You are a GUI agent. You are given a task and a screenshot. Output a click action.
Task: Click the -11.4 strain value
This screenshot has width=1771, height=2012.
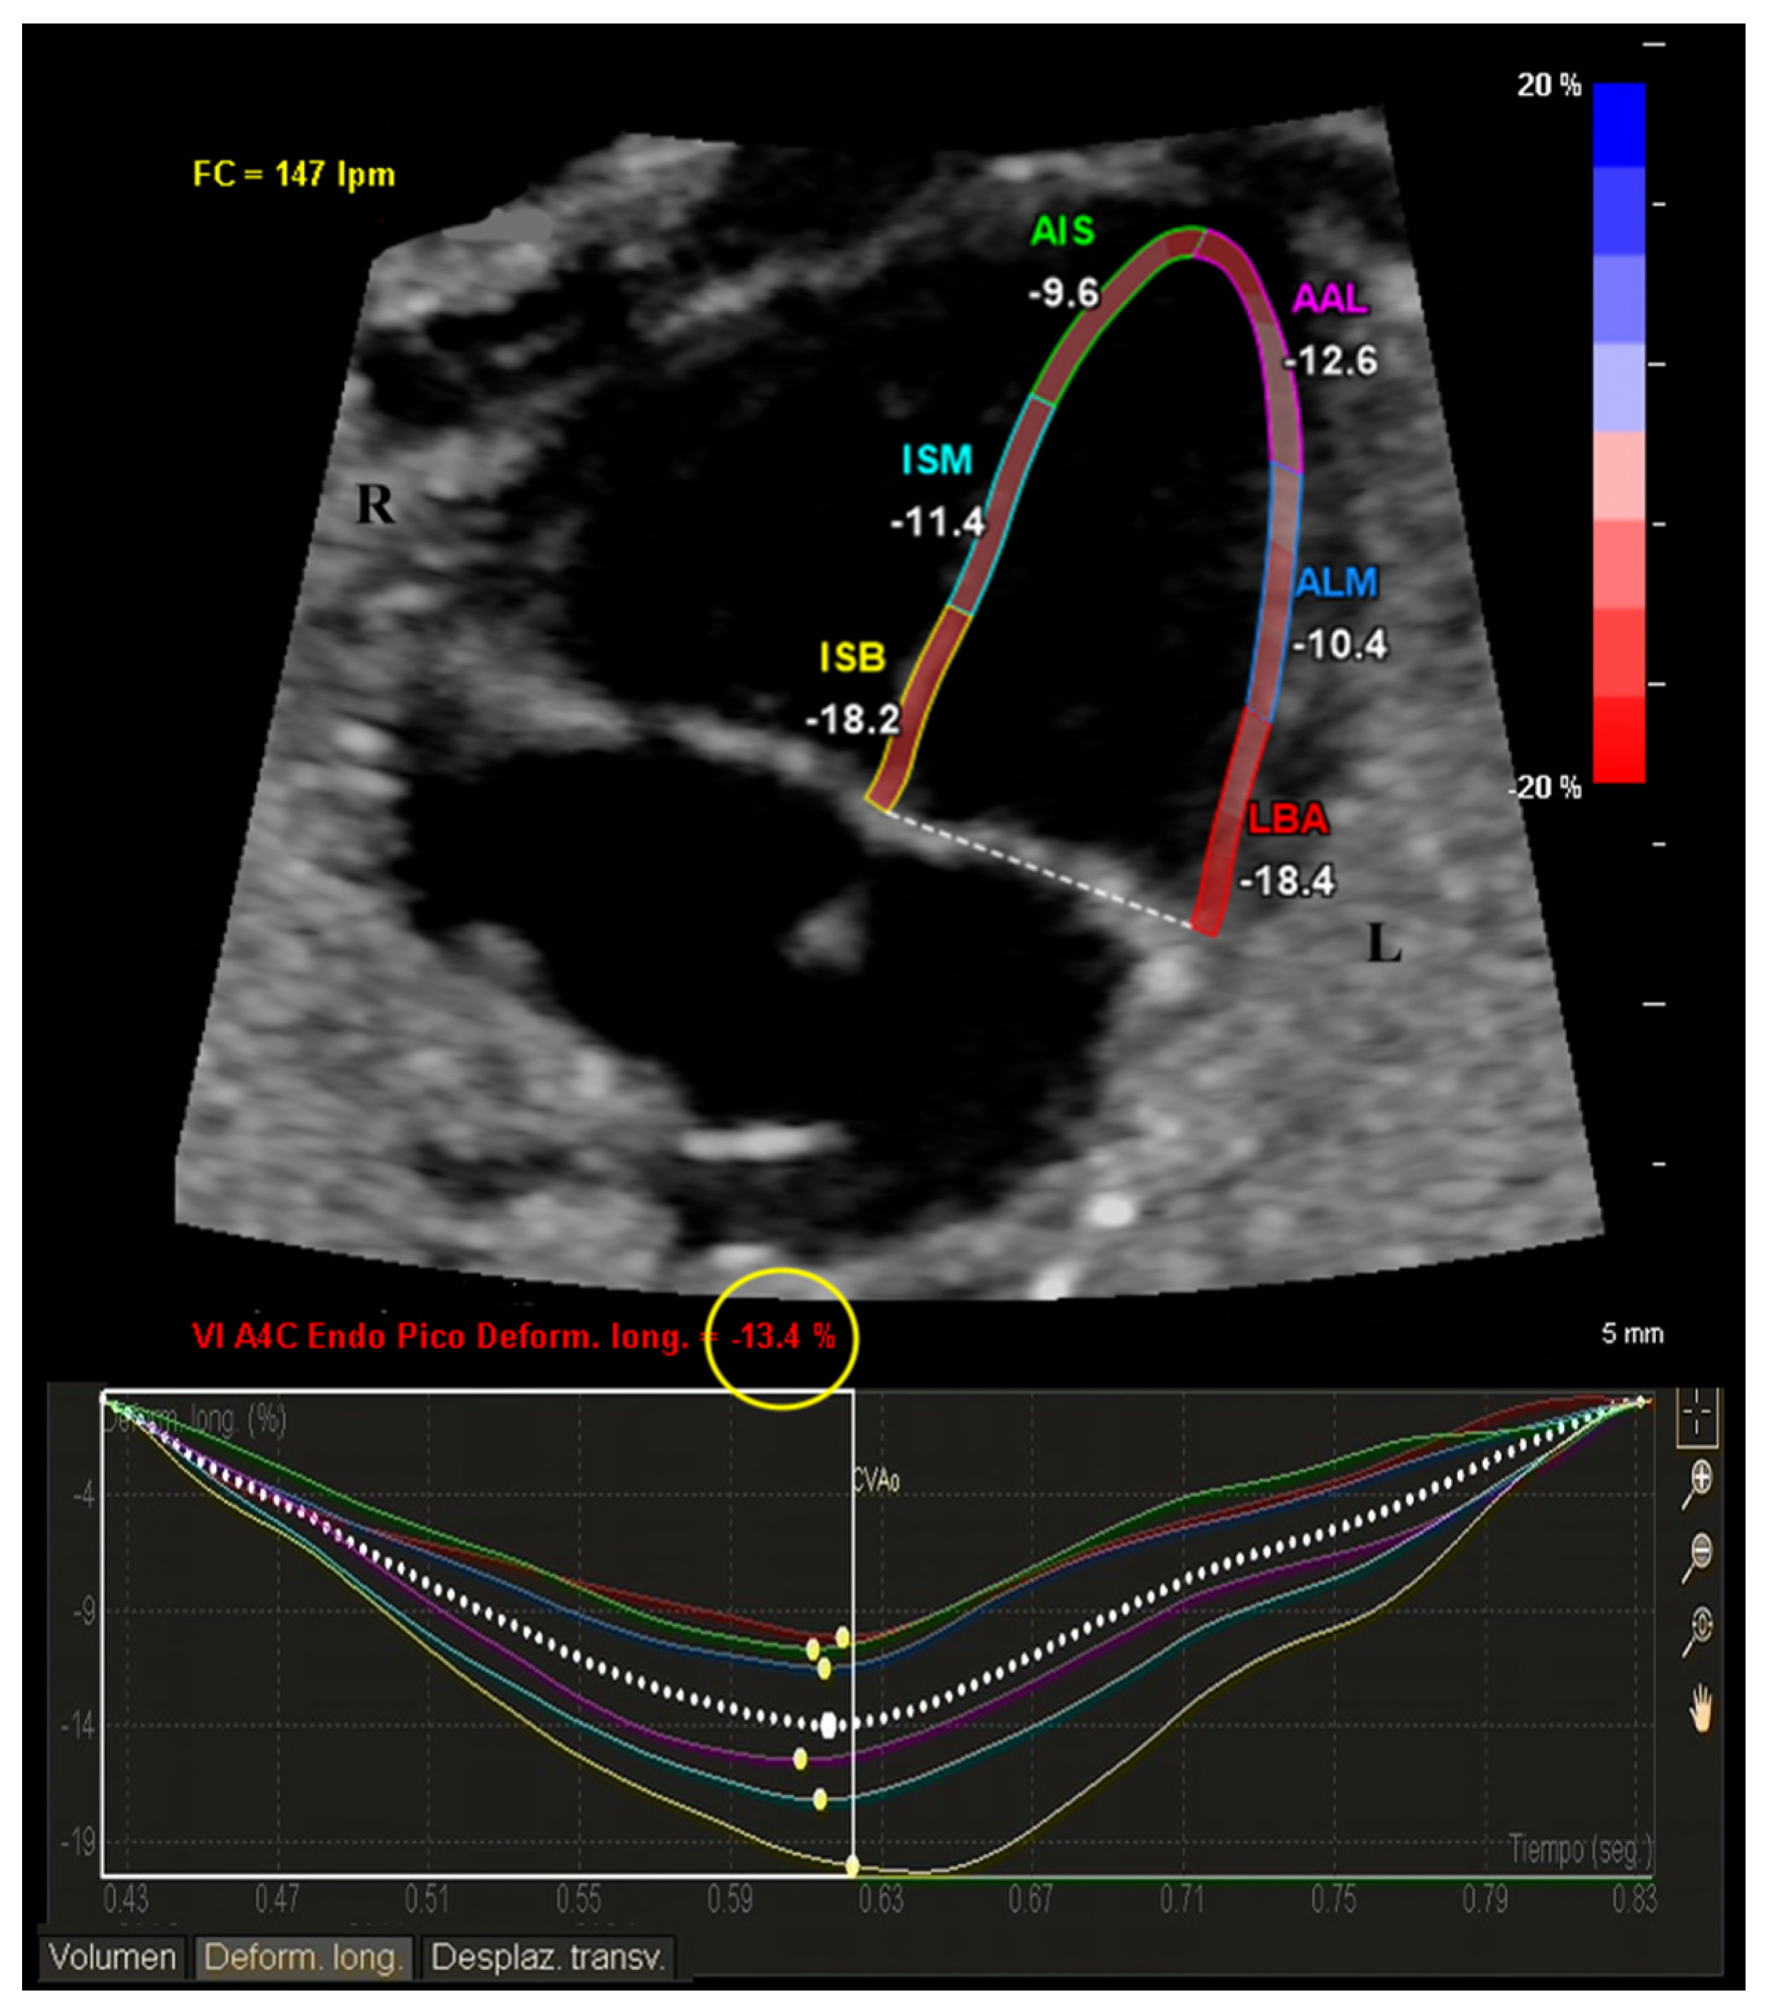click(938, 522)
